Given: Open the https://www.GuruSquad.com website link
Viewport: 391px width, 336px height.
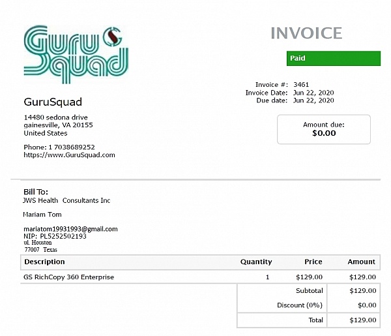Looking at the screenshot, I should tap(69, 155).
